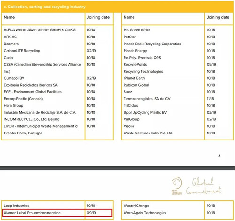Select 'Termoencogibles, SA de CV' name
Image resolution: width=235 pixels, height=221 pixels.
click(147, 99)
